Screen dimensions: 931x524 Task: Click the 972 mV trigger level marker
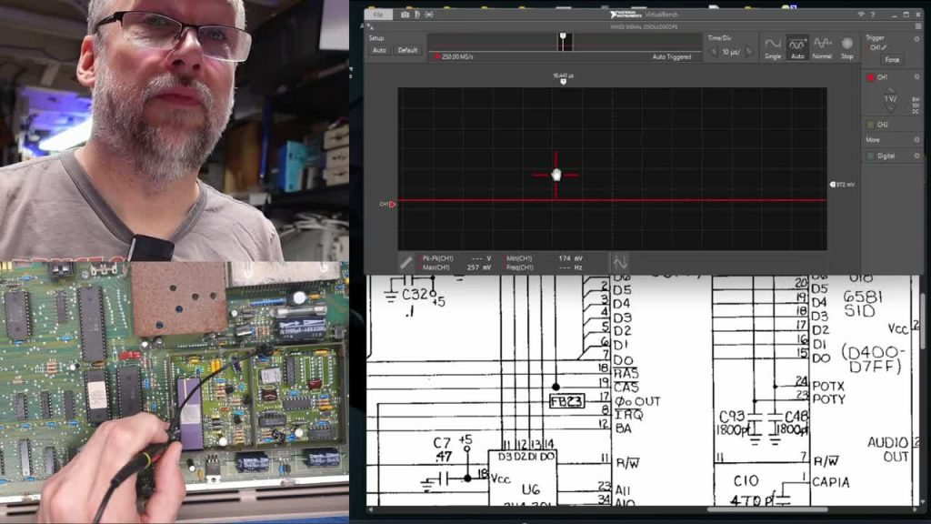pos(842,185)
